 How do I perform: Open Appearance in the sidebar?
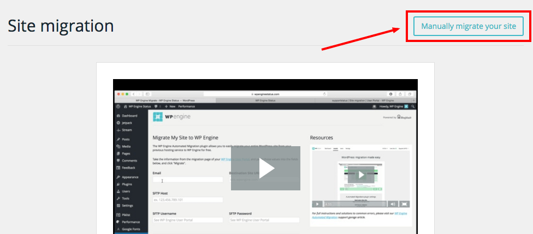coord(129,177)
